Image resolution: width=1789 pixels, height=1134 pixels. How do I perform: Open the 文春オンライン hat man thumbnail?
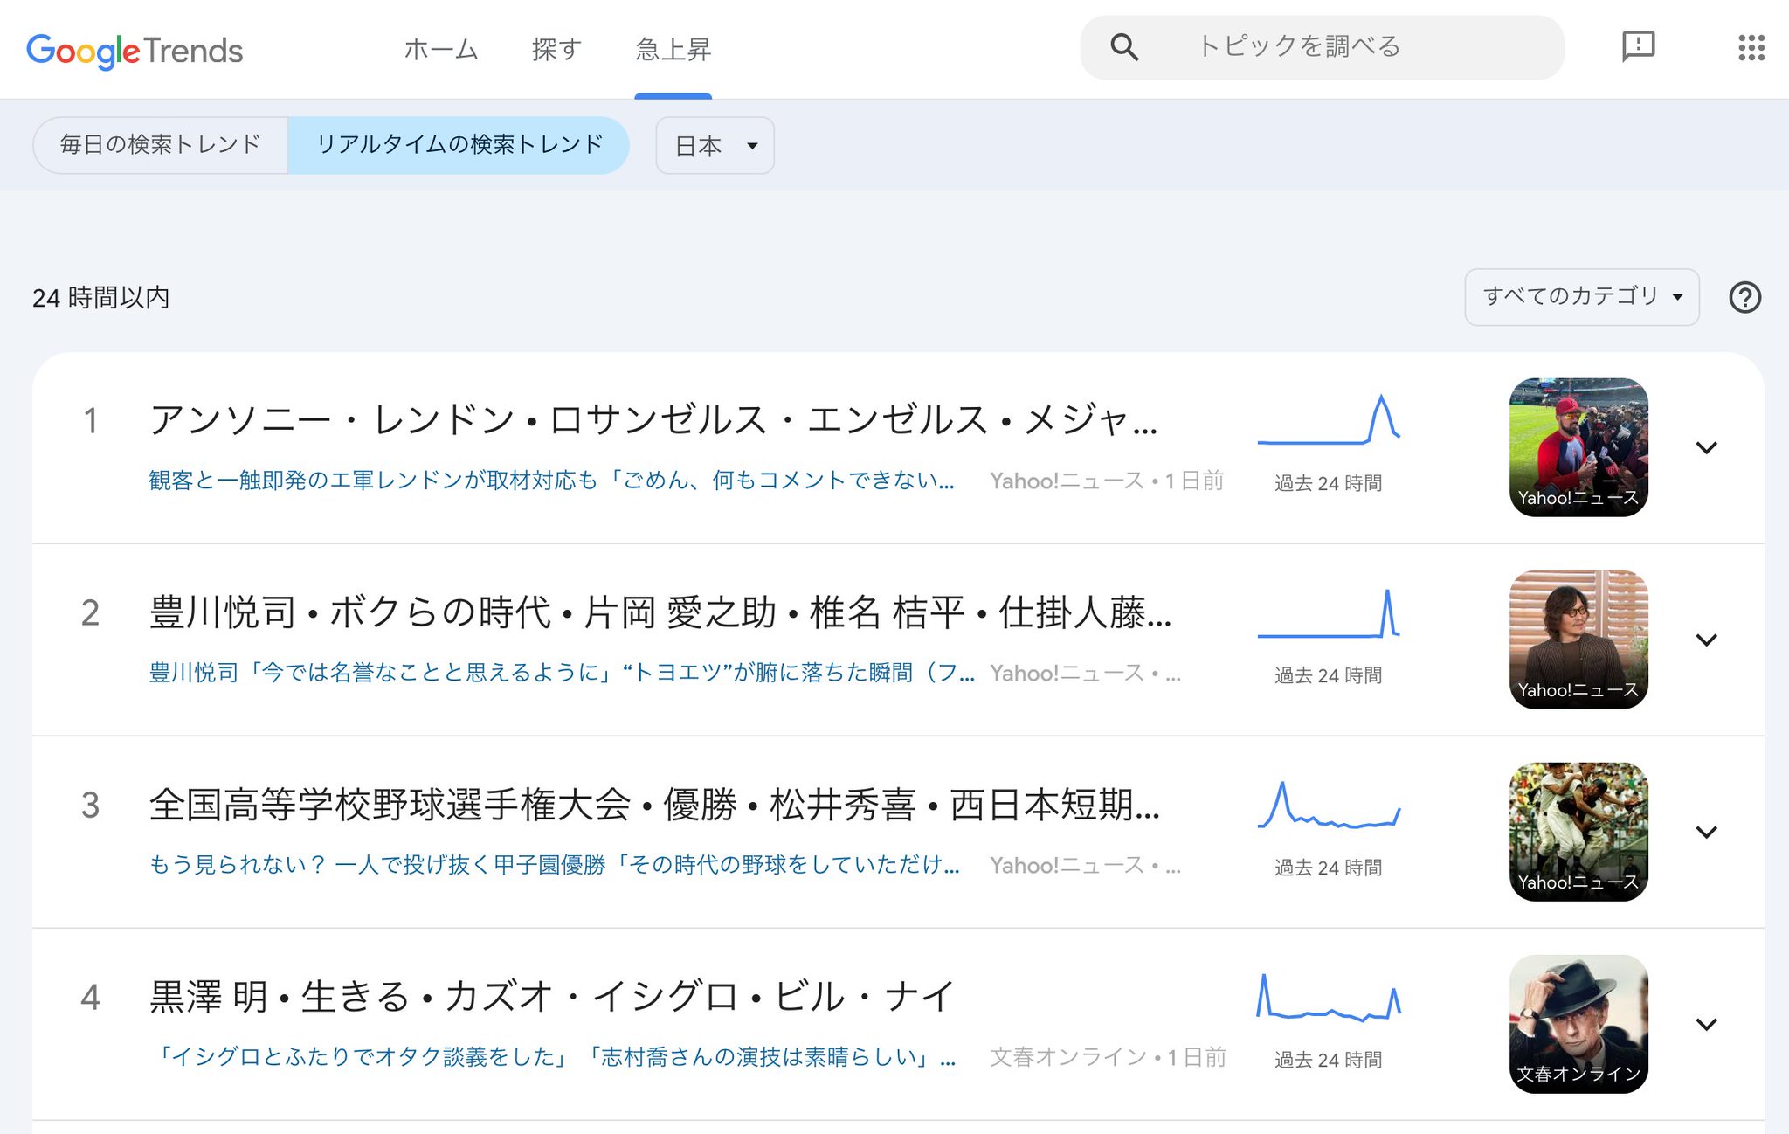[x=1578, y=1024]
